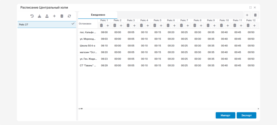
Task: Edit 06:00 time for пос. Кальфа stop
Action: point(104,32)
